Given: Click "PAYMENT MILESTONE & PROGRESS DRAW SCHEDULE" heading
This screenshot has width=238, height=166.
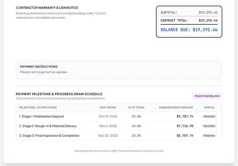Looking at the screenshot, I should (59, 94).
